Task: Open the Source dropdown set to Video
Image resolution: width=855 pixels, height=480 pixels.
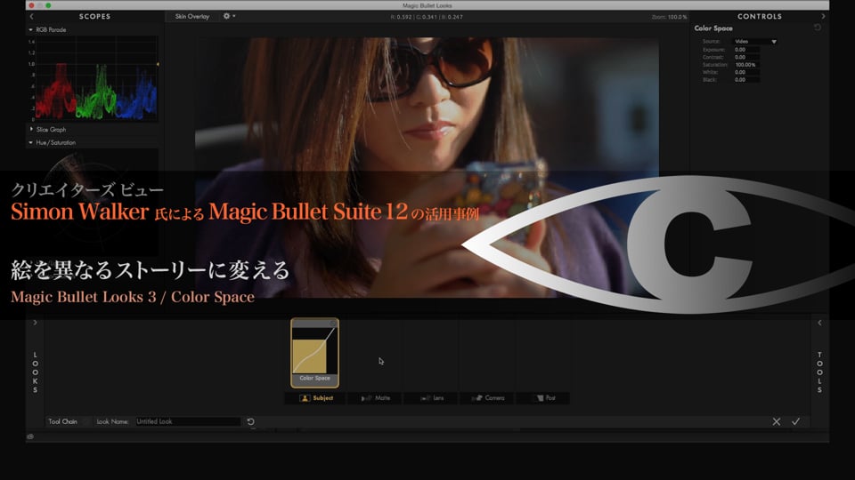Action: [754, 42]
